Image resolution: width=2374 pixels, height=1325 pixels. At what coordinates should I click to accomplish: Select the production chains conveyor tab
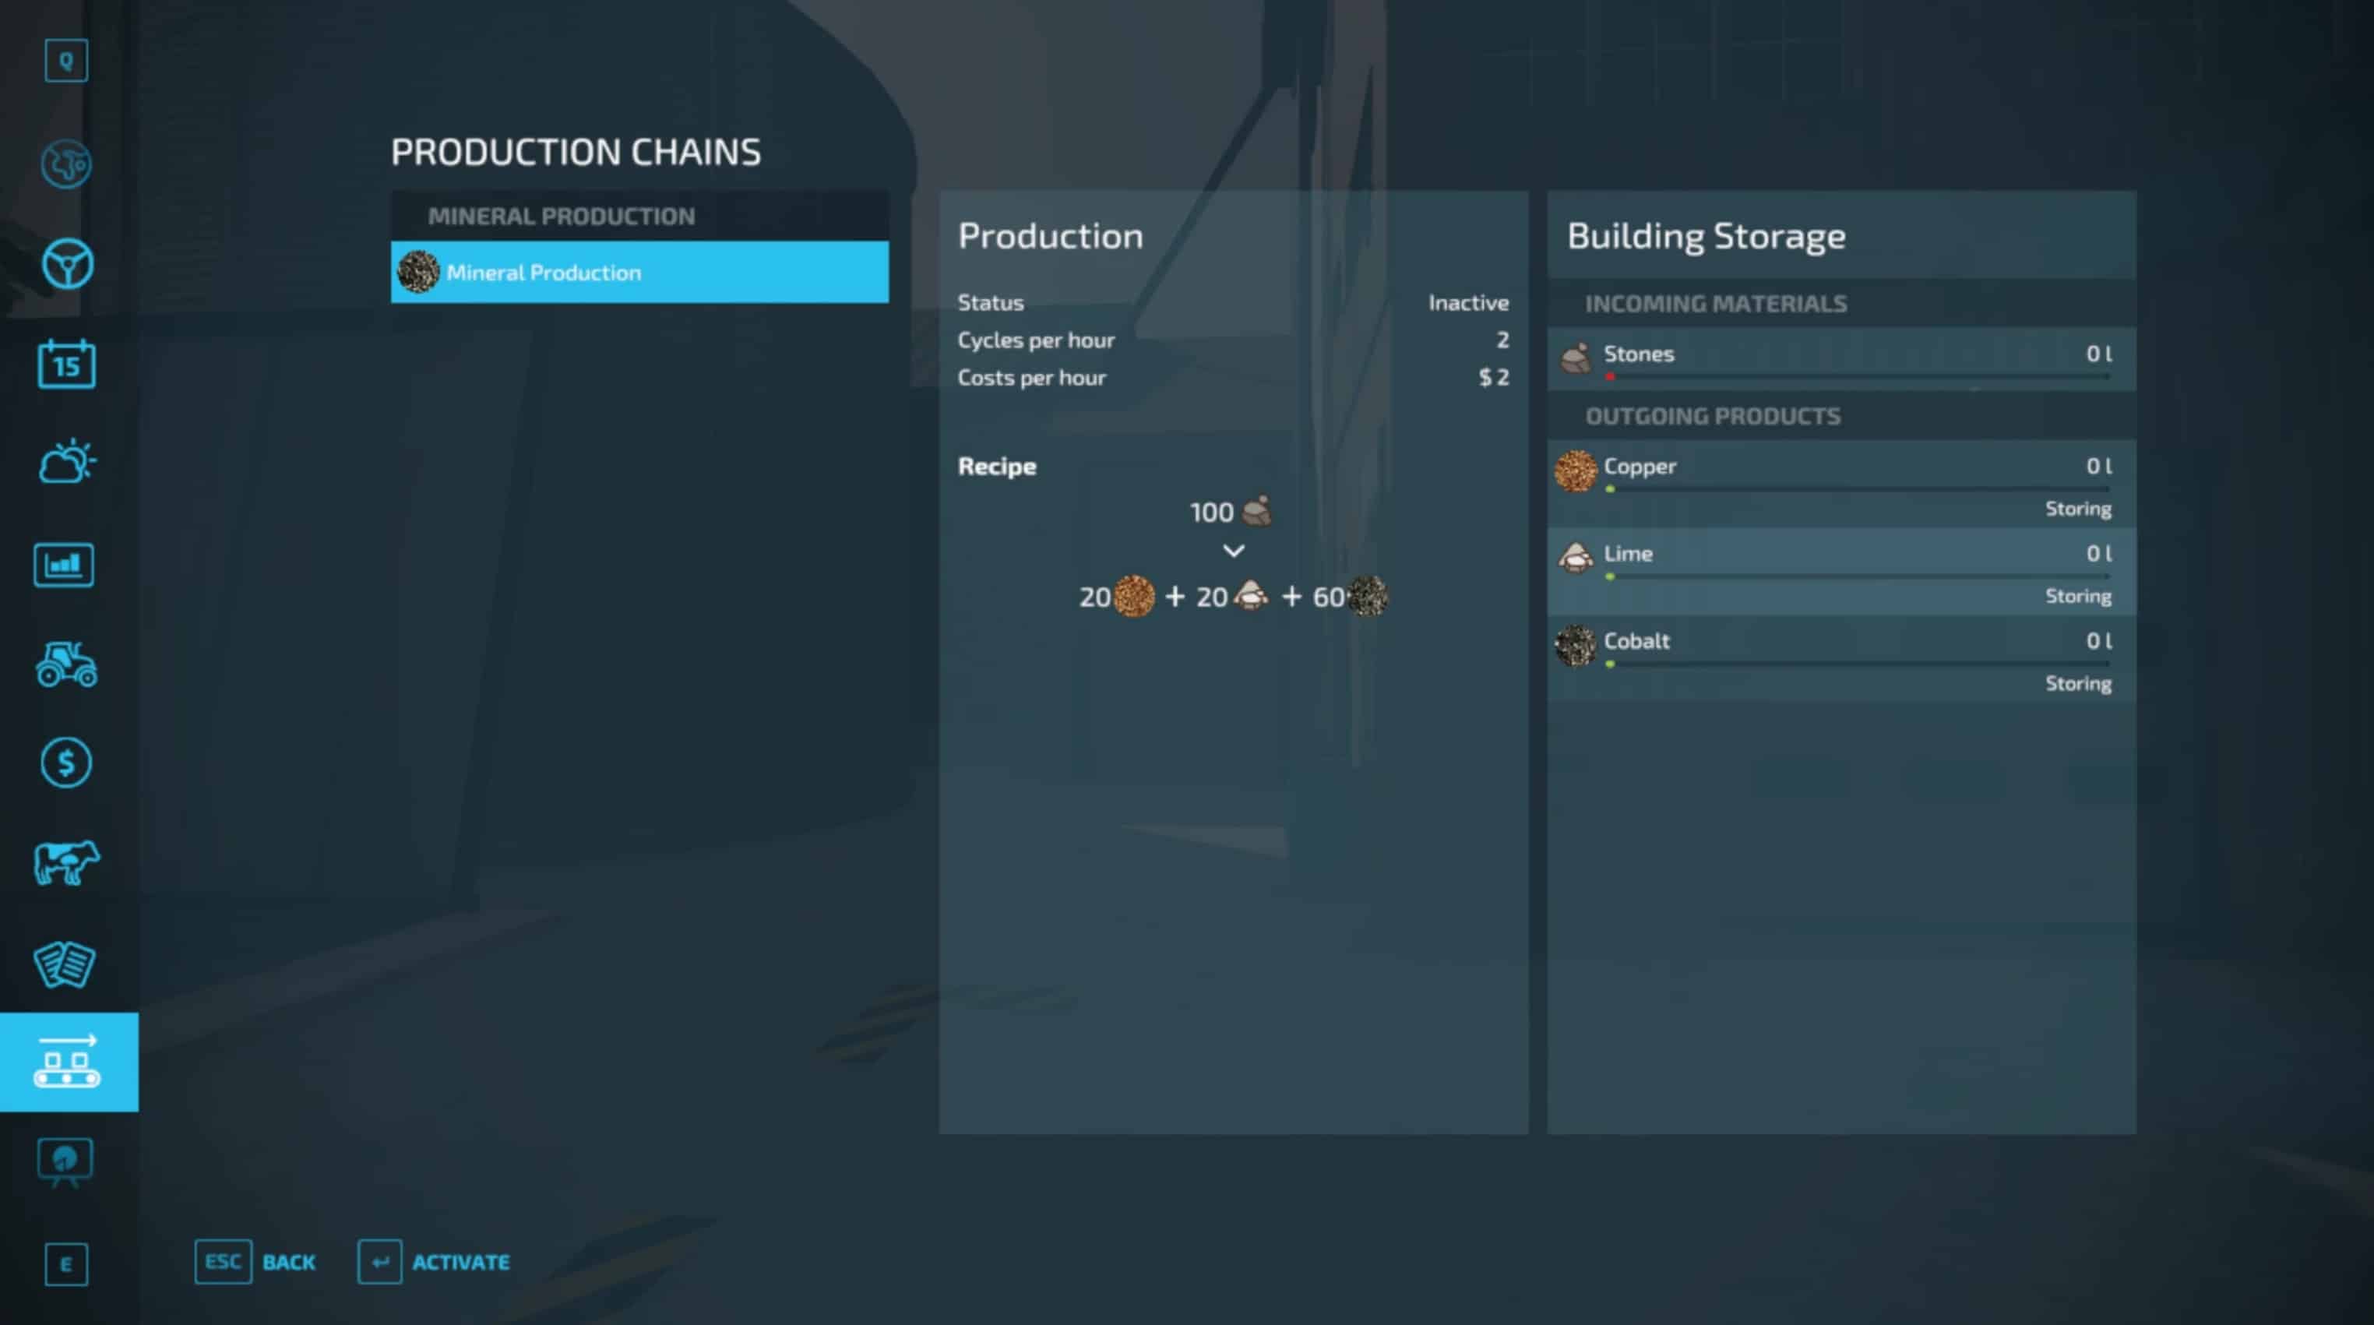click(x=69, y=1062)
